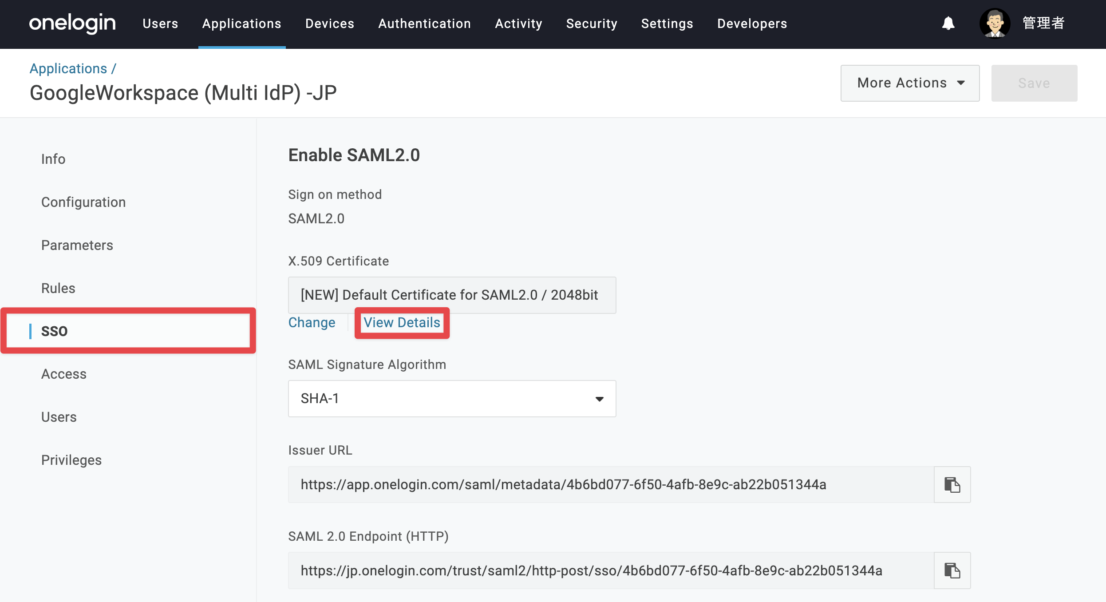Image resolution: width=1106 pixels, height=602 pixels.
Task: Switch to the Access tab
Action: pos(64,374)
